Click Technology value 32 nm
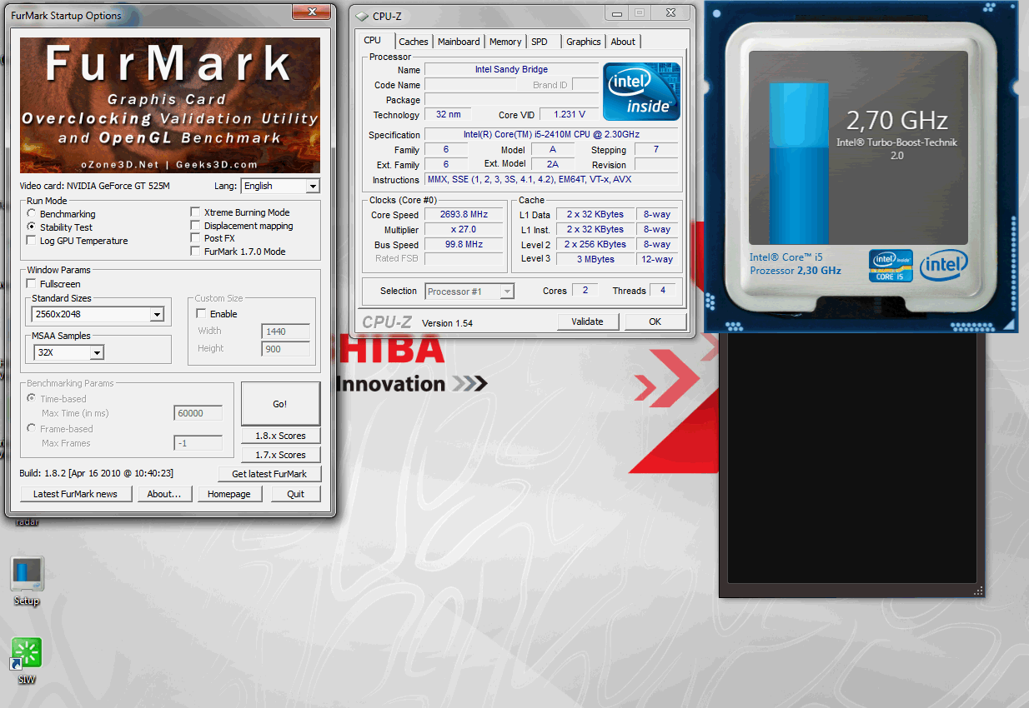The height and width of the screenshot is (708, 1029). click(448, 115)
